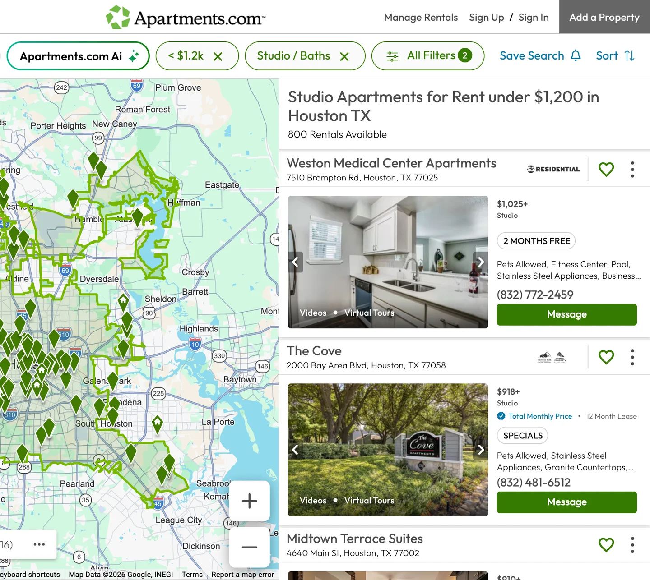650x580 pixels.
Task: Show previous photo of The Cove
Action: tap(296, 450)
